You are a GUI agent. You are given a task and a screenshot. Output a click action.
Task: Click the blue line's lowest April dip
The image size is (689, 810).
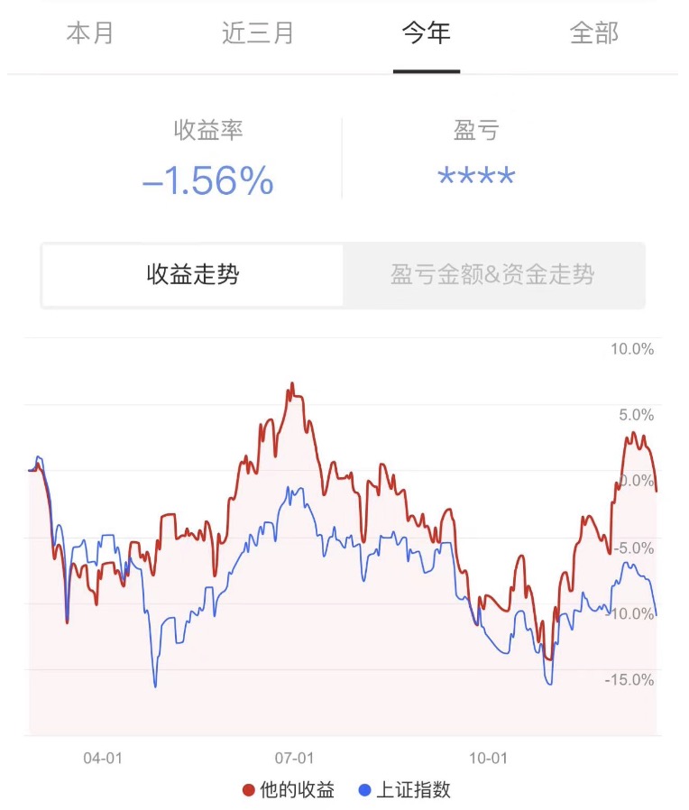point(155,686)
